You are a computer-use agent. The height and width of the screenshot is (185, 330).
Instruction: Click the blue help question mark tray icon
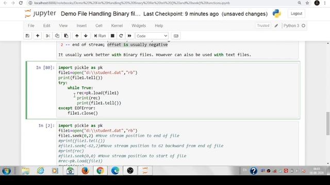pos(254,171)
